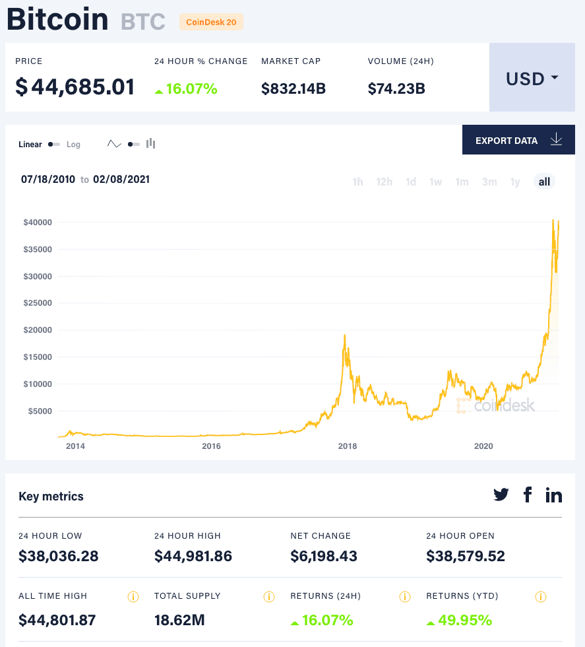Share on Twitter via bird icon

(x=501, y=494)
